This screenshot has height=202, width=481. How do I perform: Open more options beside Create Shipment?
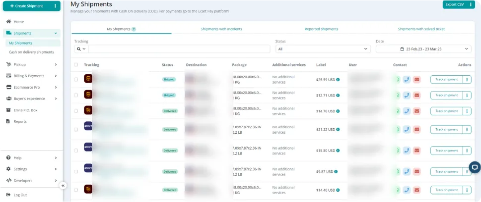pyautogui.click(x=55, y=6)
